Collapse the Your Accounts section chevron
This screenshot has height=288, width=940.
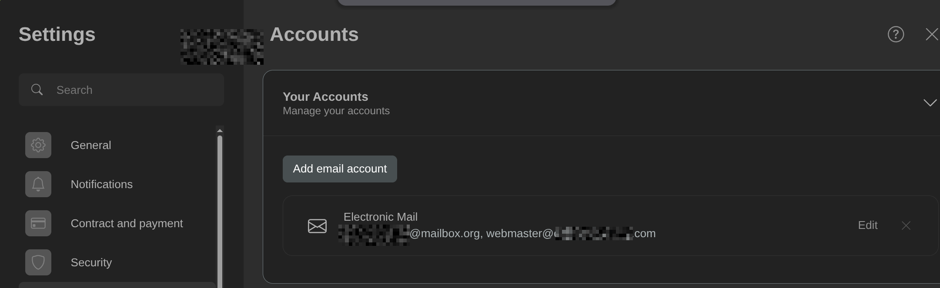pos(930,103)
